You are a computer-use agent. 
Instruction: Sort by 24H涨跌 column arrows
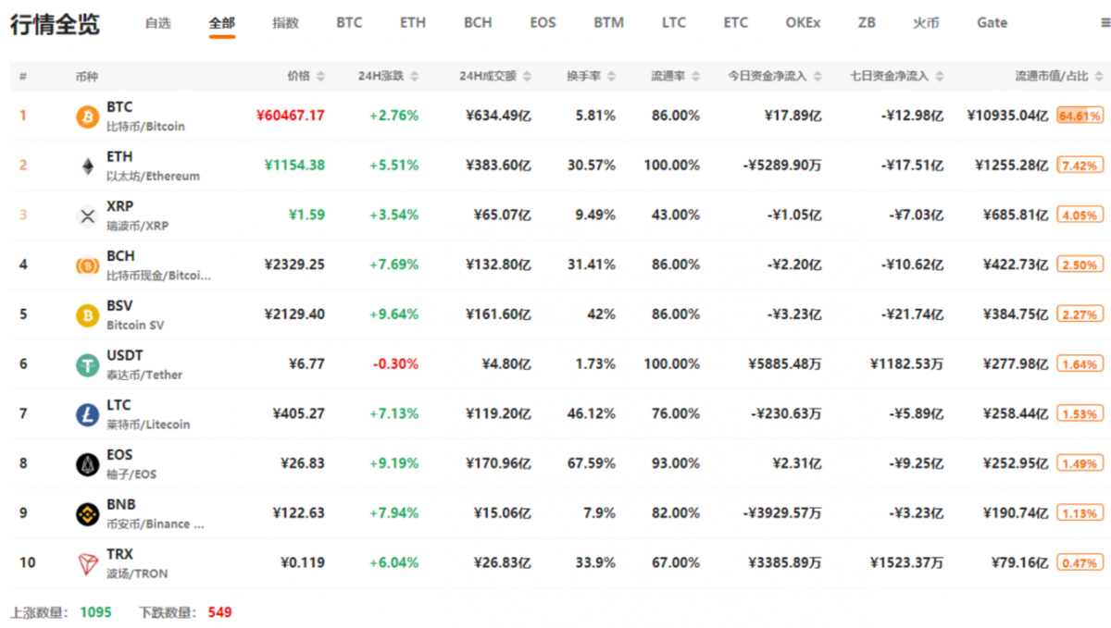tap(414, 76)
